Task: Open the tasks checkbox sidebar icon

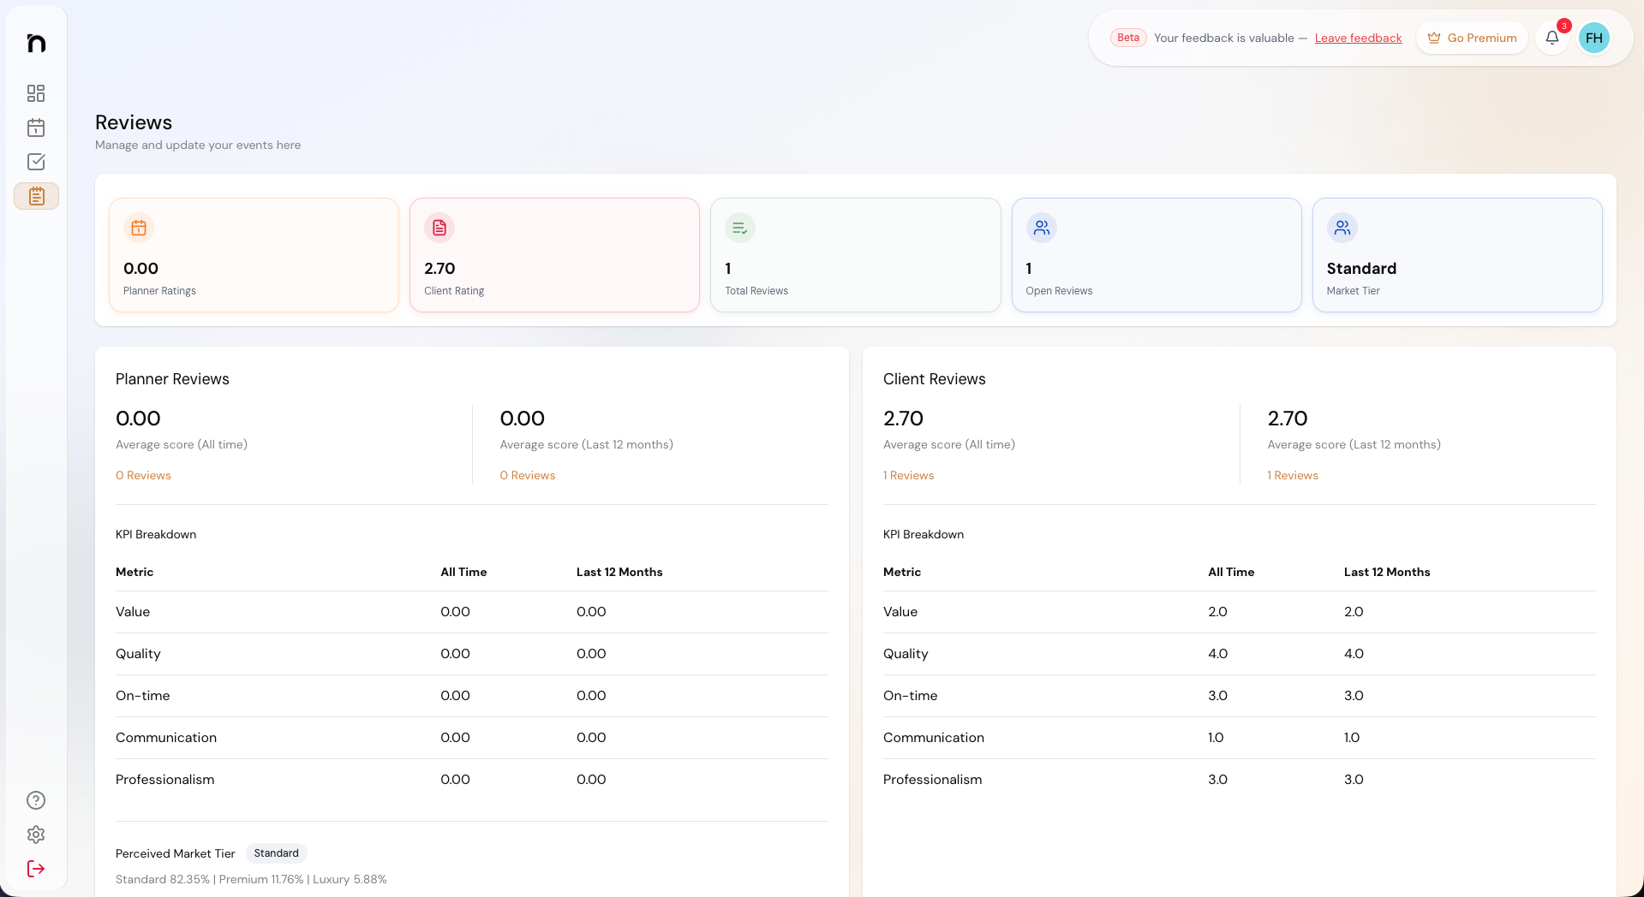Action: click(x=36, y=162)
